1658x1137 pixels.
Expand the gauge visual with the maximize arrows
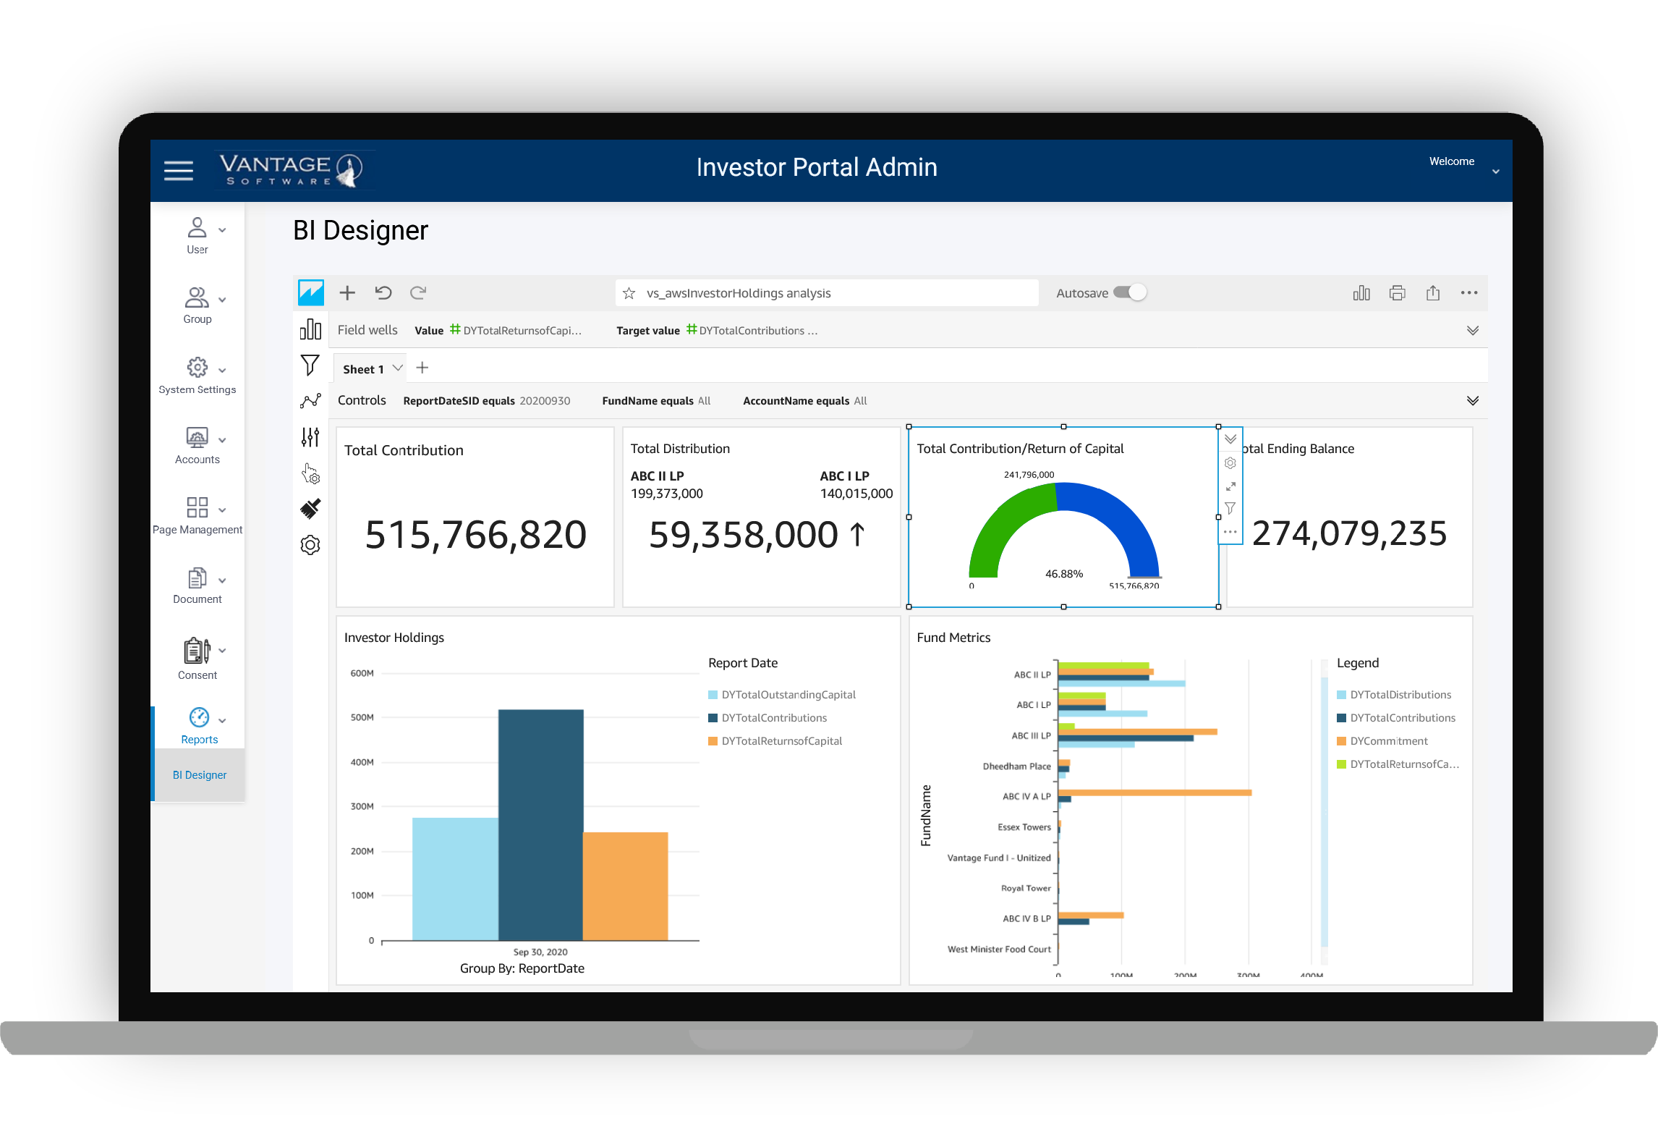tap(1230, 486)
